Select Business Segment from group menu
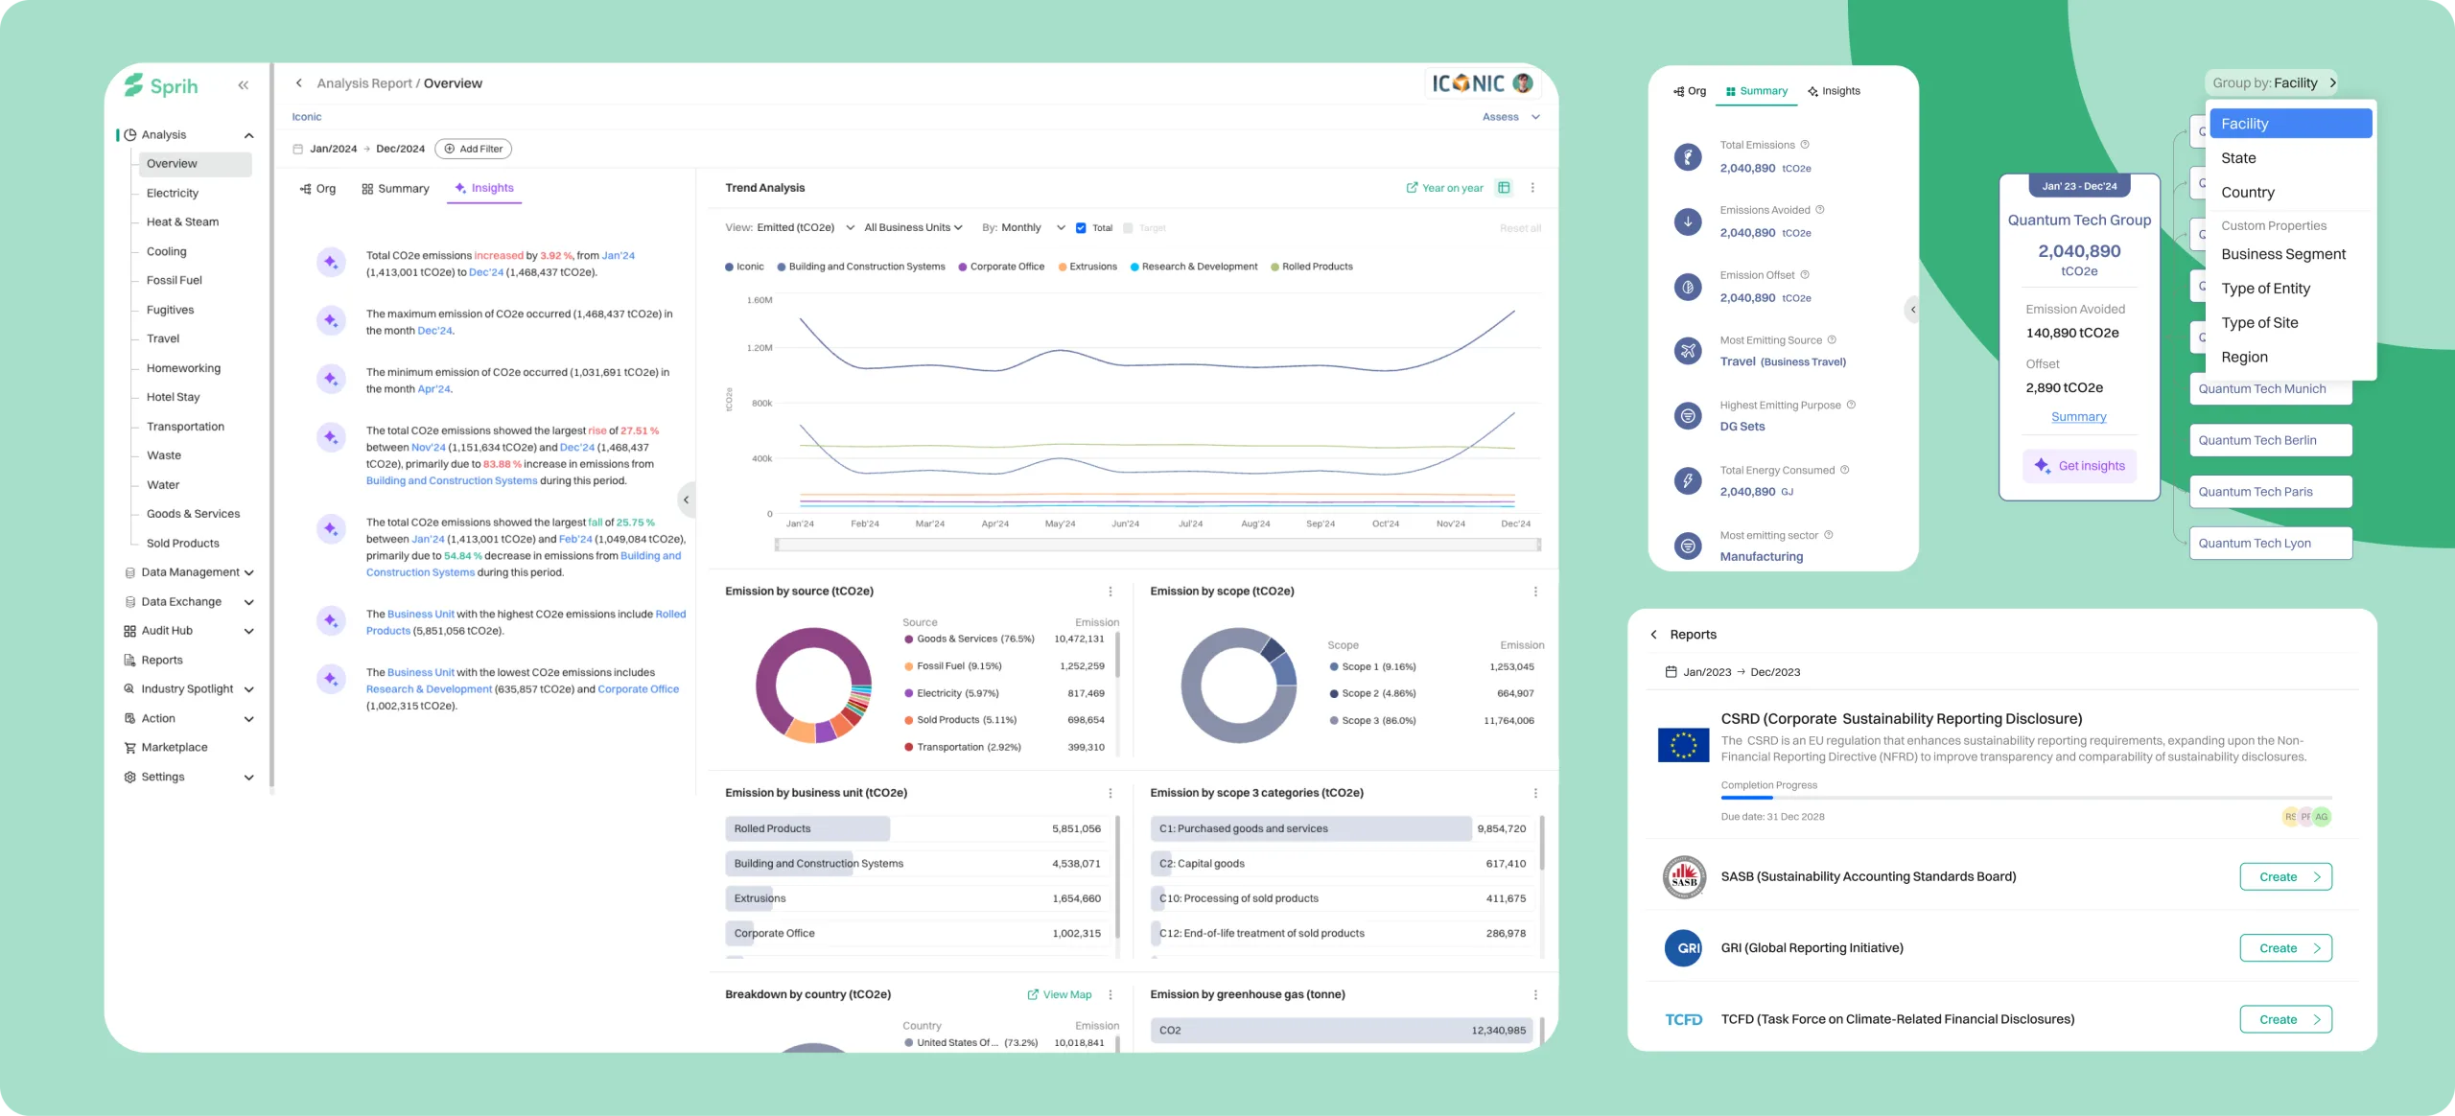The image size is (2455, 1116). pos(2282,254)
